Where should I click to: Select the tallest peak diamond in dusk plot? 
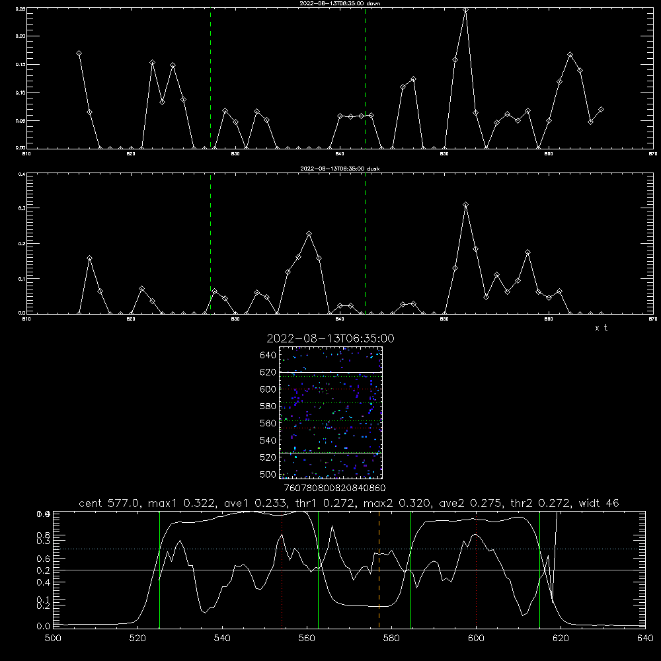(465, 205)
